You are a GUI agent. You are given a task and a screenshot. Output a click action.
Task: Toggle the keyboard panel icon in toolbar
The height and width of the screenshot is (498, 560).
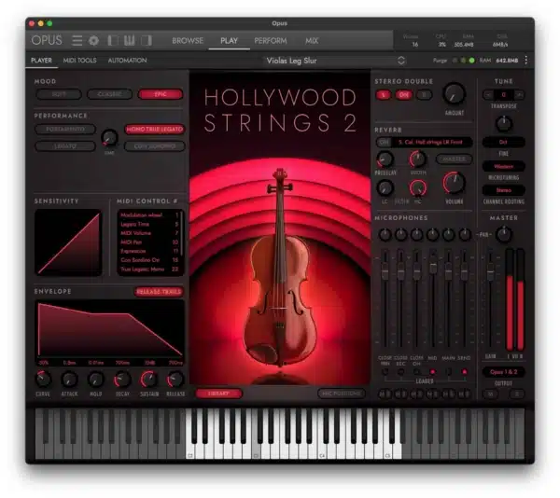point(130,41)
